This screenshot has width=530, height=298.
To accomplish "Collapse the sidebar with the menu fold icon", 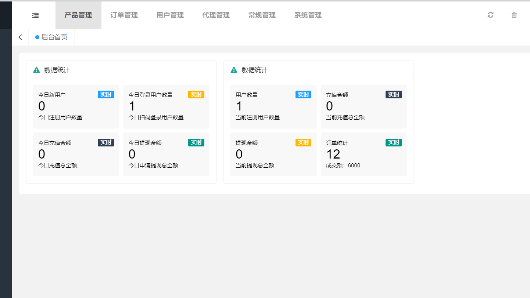I will (35, 15).
